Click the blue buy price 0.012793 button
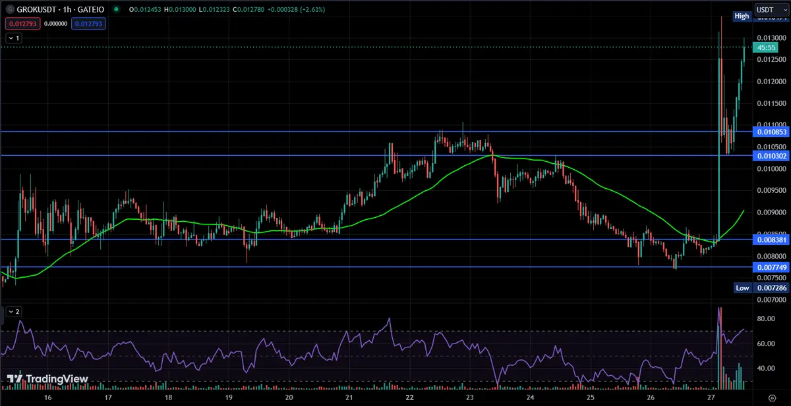The width and height of the screenshot is (791, 406). tap(88, 23)
